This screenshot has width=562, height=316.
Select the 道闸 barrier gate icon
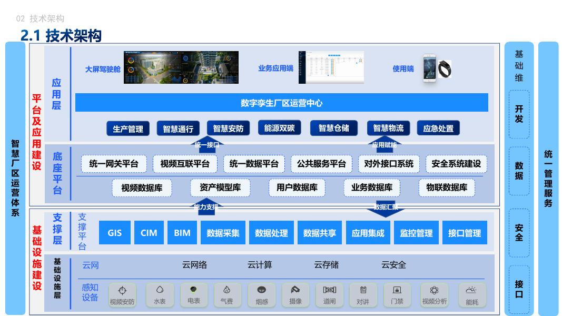pyautogui.click(x=329, y=295)
